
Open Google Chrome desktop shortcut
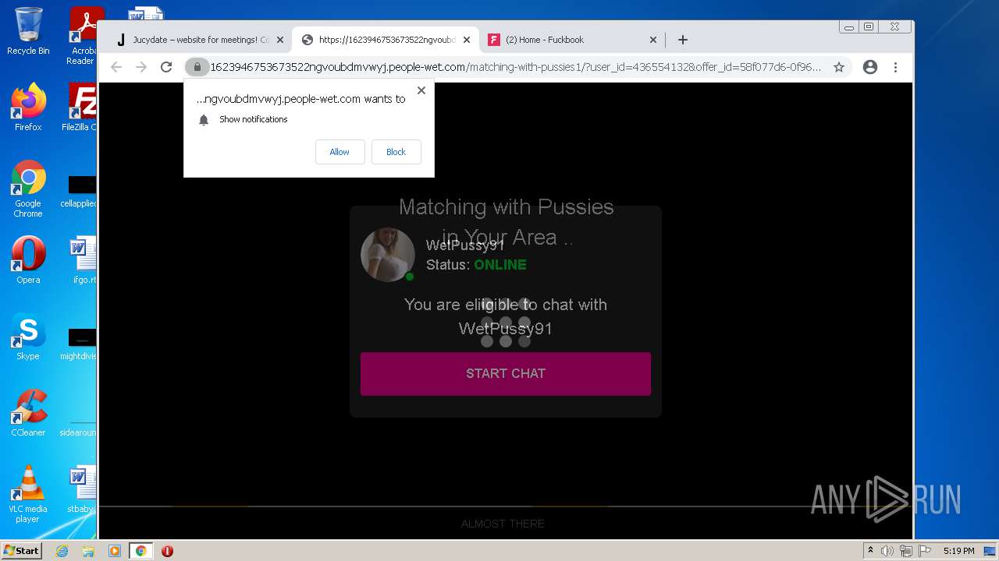tap(28, 189)
